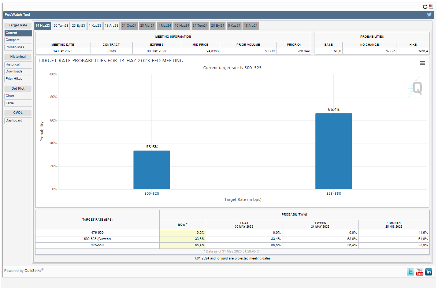Click the QuikStrike Q logo watermark

click(416, 88)
